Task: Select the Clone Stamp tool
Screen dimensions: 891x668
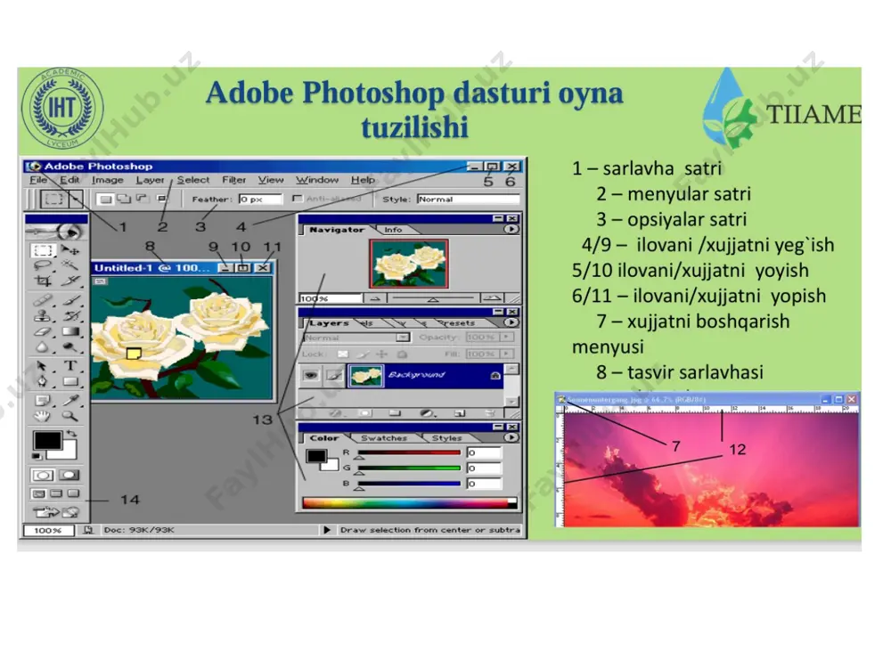Action: (43, 315)
